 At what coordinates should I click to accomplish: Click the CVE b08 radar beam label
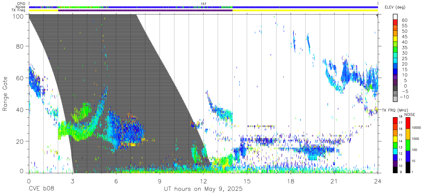pos(41,189)
